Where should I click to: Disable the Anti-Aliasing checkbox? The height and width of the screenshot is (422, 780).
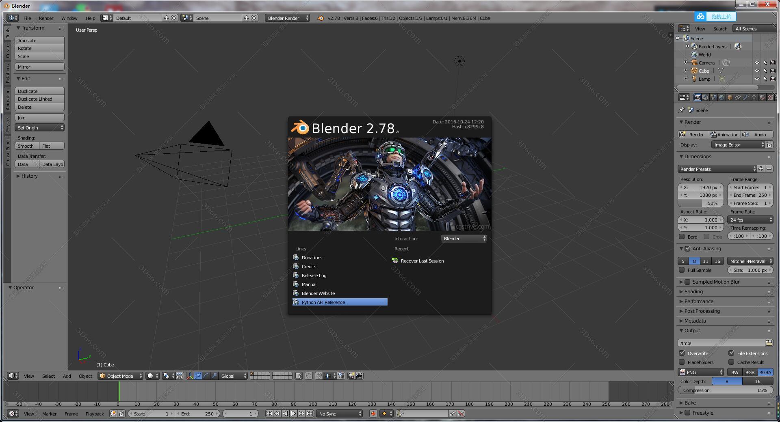coord(687,249)
